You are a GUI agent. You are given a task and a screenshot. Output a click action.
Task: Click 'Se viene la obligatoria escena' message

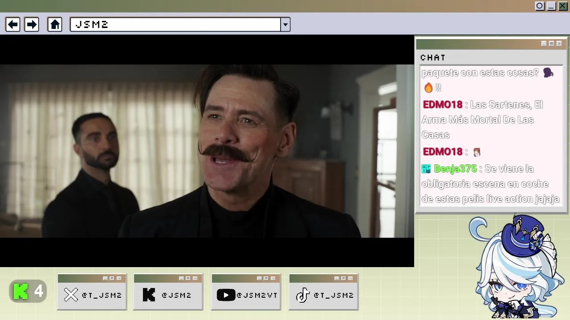pyautogui.click(x=490, y=184)
